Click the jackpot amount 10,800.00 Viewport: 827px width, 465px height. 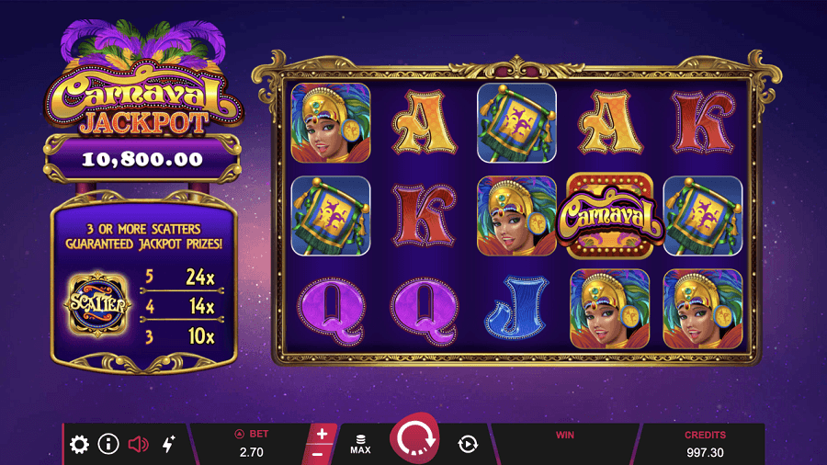point(142,159)
